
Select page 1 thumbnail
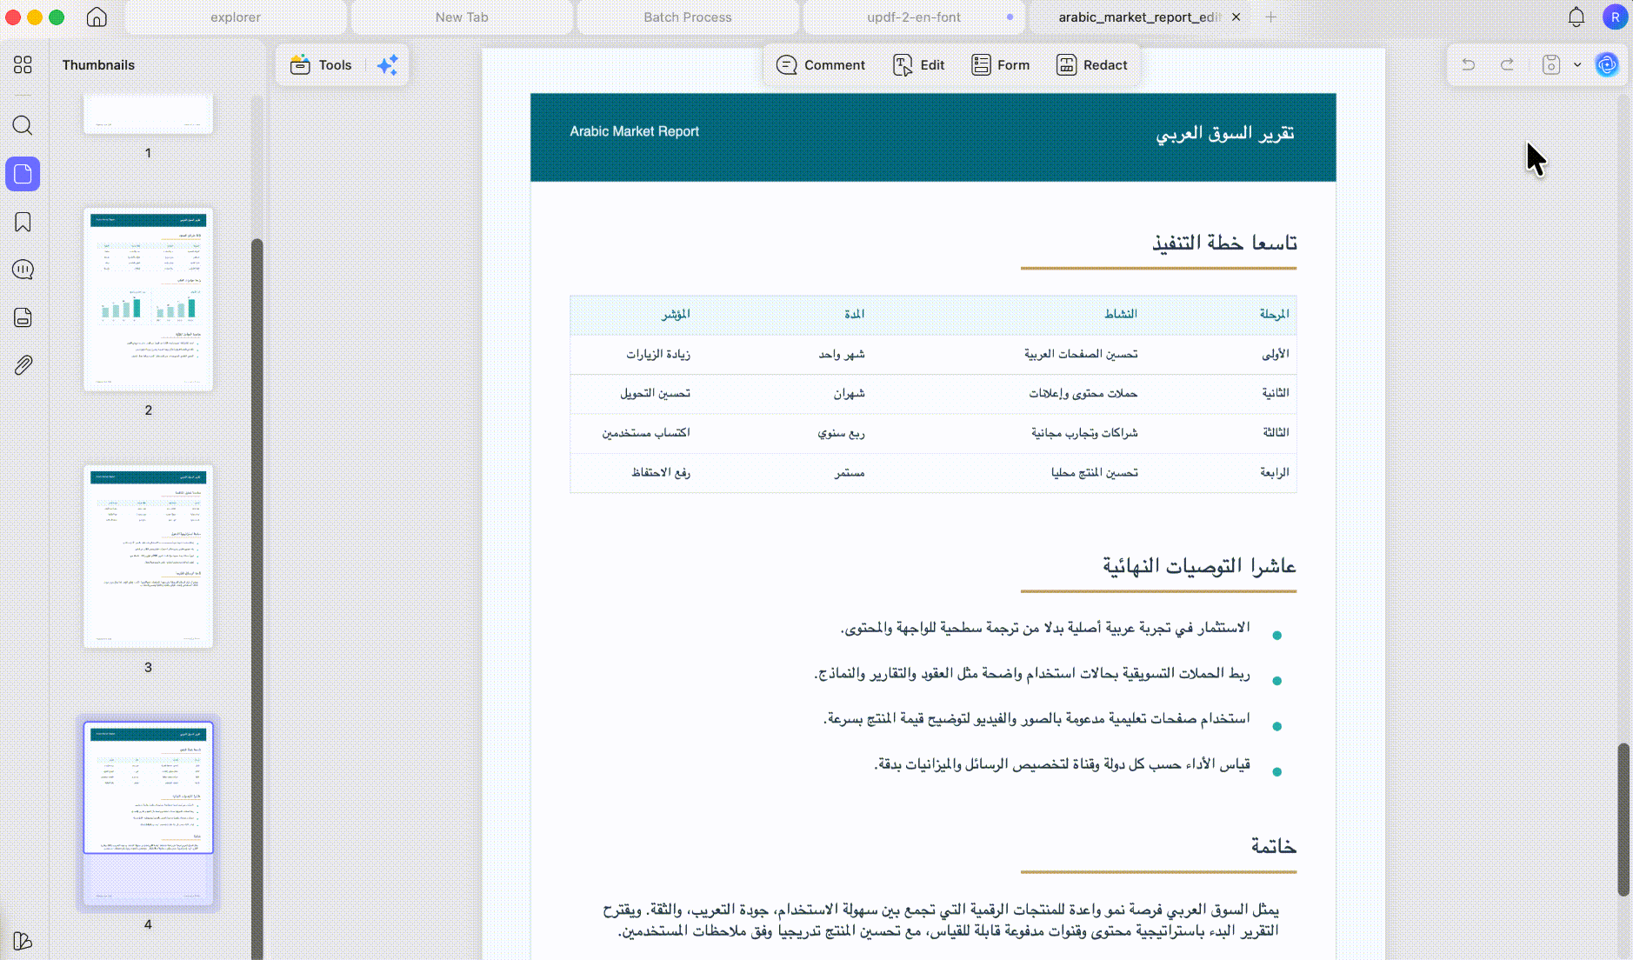148,114
